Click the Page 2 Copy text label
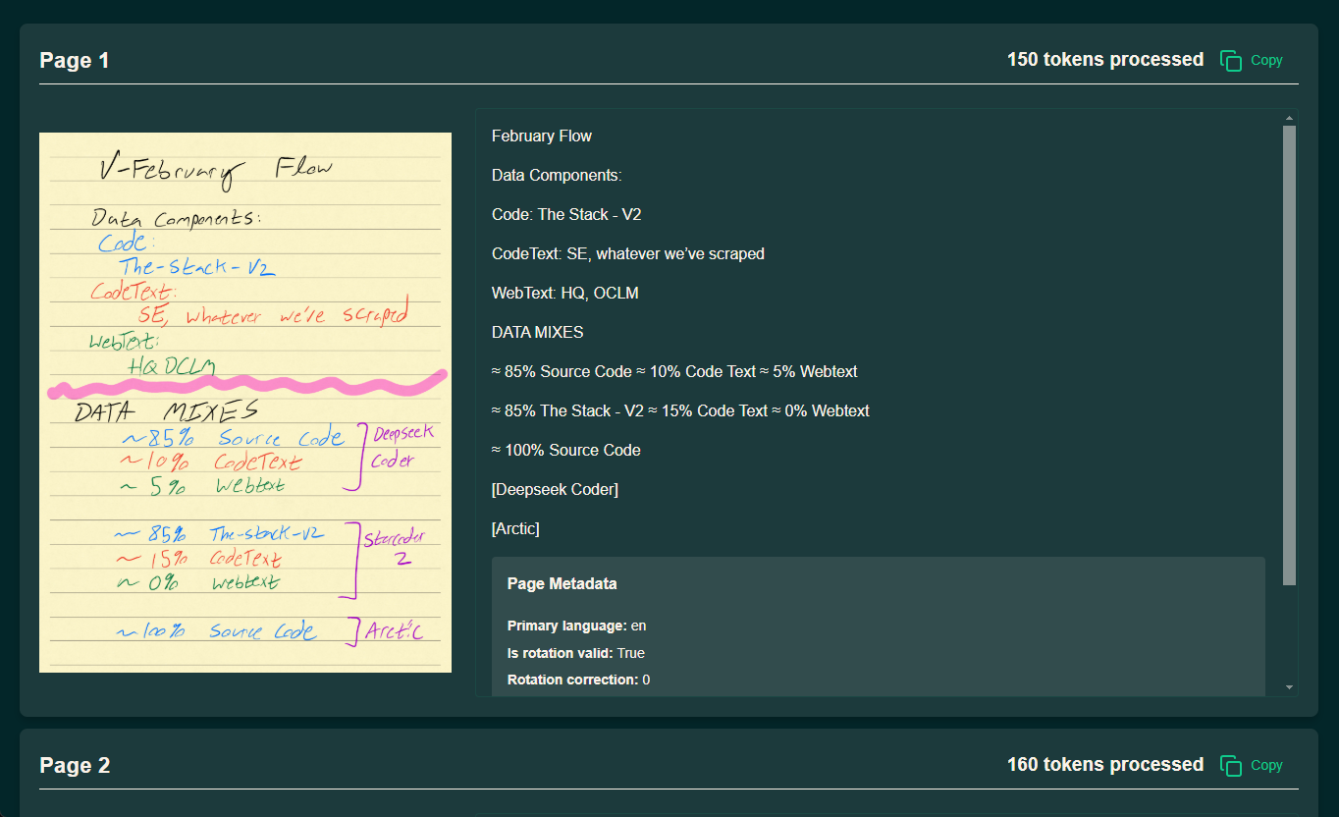1339x817 pixels. (x=1266, y=765)
